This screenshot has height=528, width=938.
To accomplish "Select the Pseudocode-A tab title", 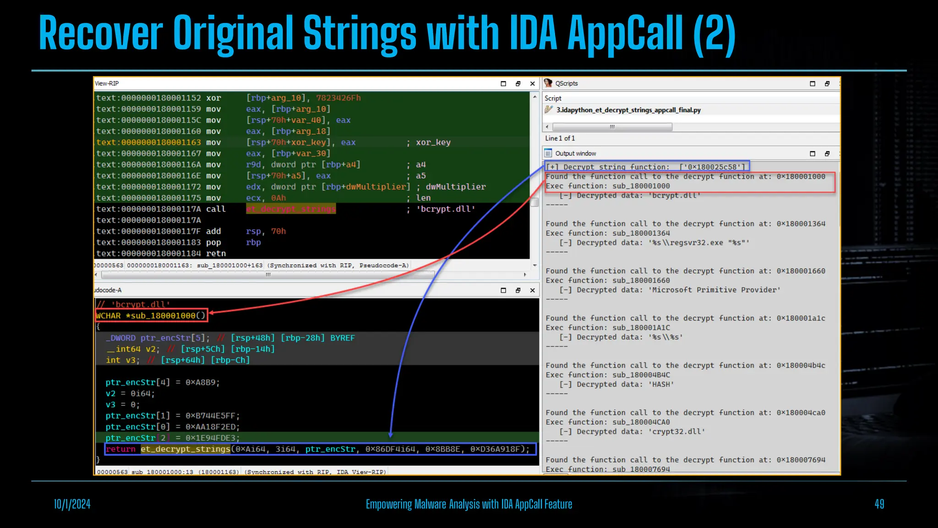I will pyautogui.click(x=108, y=290).
